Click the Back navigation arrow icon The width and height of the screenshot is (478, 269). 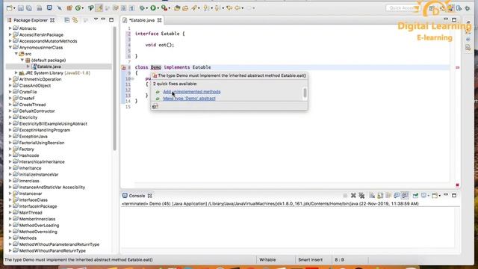coord(238,8)
